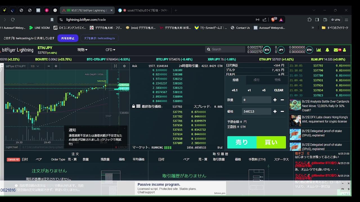This screenshot has width=360, height=202.
Task: Expand chart to fullscreen
Action: pyautogui.click(x=115, y=66)
